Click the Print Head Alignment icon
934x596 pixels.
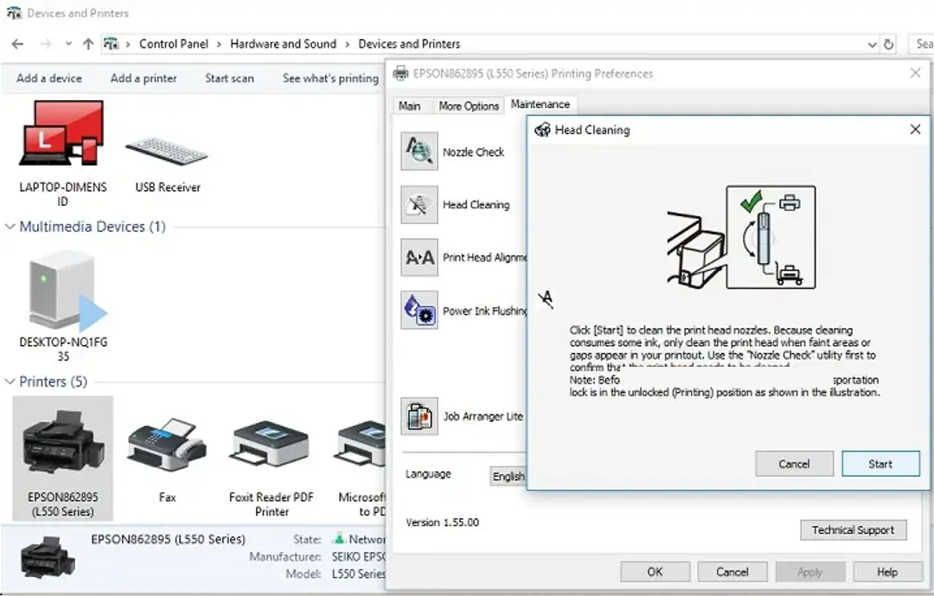419,258
